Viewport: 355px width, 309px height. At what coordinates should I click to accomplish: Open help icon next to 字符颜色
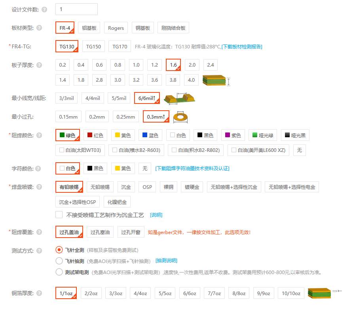tap(38, 169)
